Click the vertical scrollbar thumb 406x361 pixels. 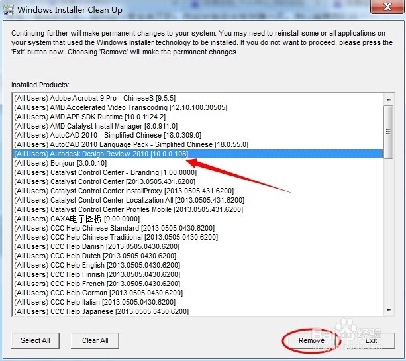[x=388, y=132]
